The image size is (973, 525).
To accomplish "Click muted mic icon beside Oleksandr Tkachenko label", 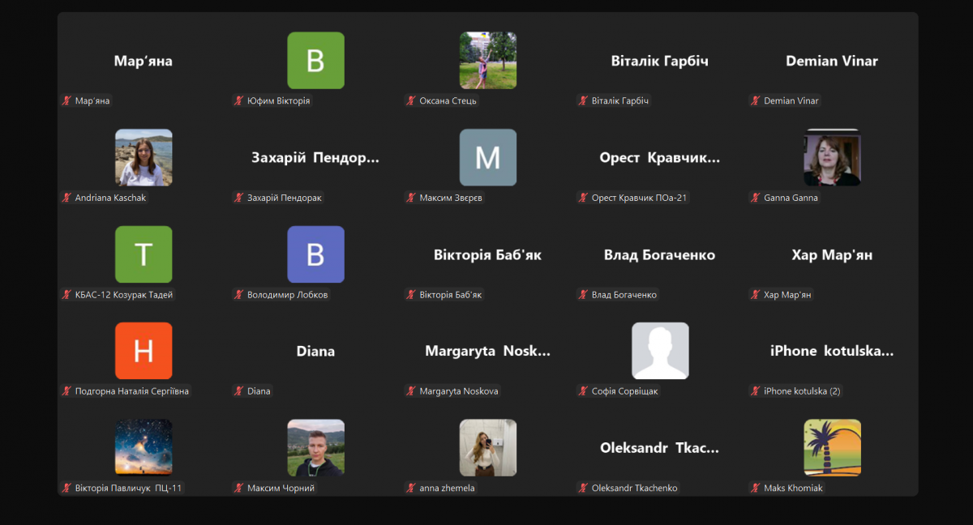I will (x=583, y=488).
